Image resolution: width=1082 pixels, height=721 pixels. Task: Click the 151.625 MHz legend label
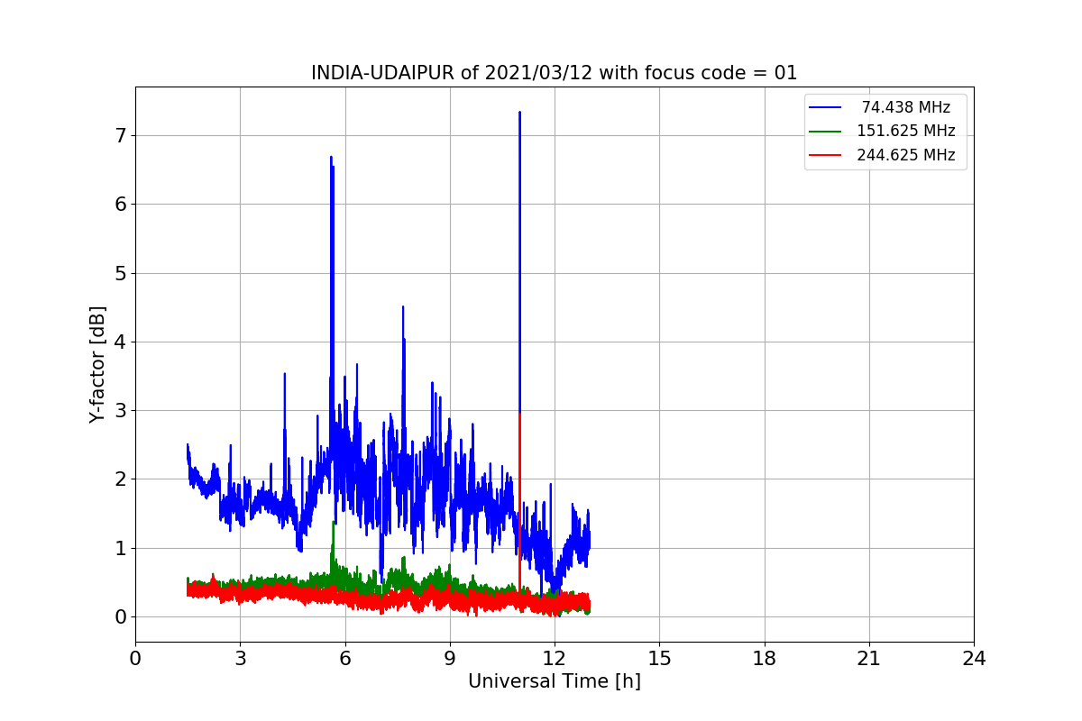[906, 131]
